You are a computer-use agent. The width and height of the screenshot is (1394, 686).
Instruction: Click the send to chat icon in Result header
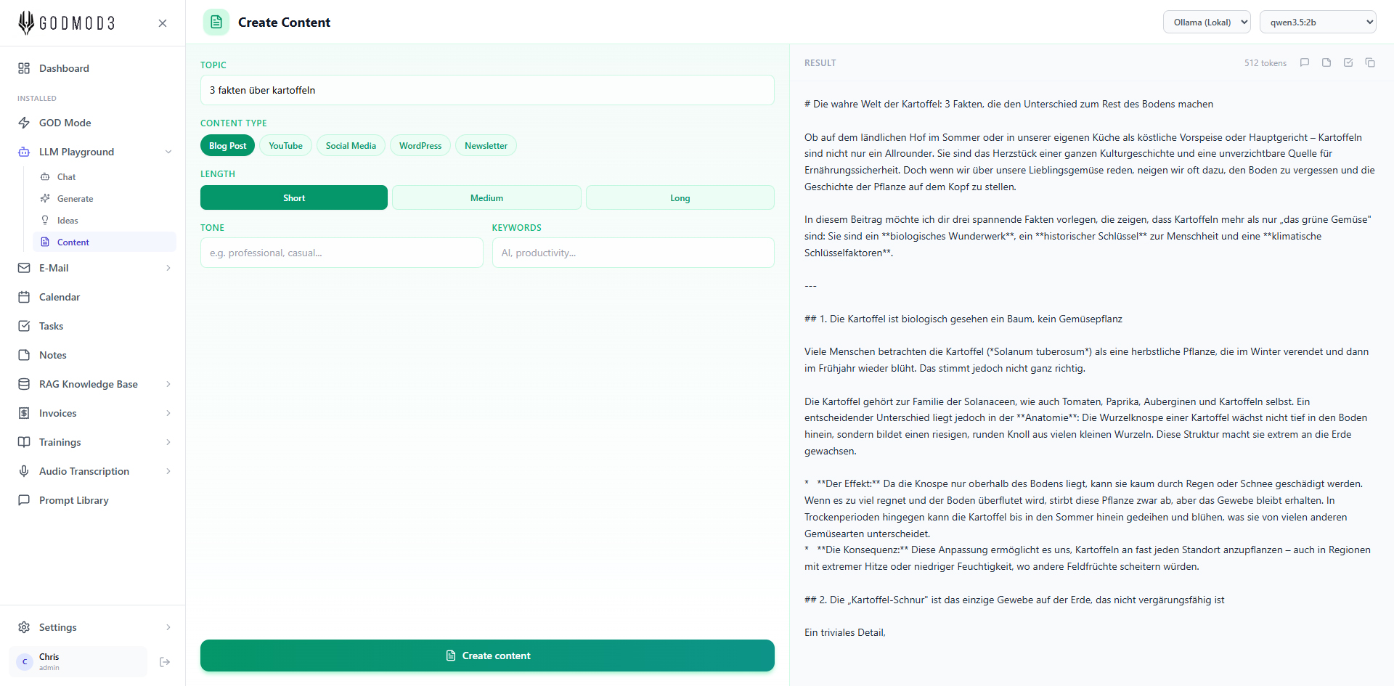[x=1305, y=63]
